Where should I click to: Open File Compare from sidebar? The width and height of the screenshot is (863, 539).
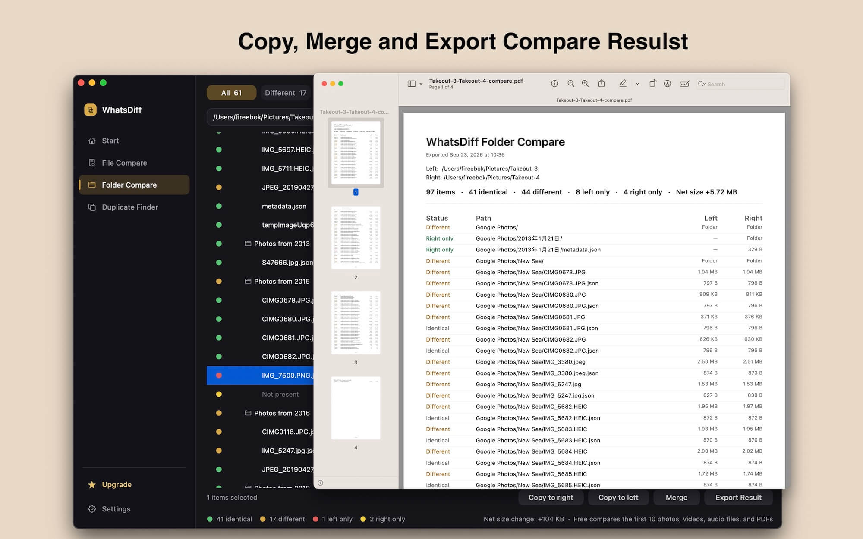[x=134, y=163]
